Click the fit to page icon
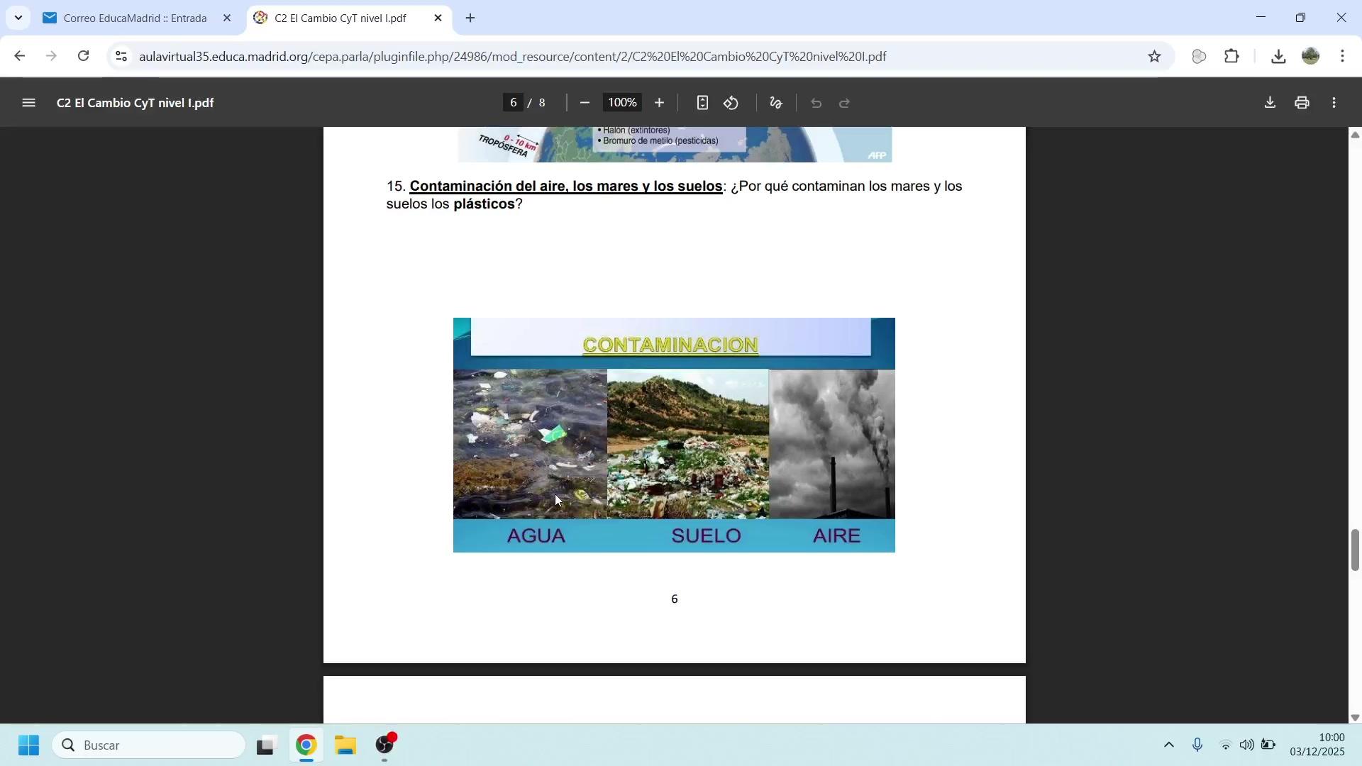 tap(702, 104)
